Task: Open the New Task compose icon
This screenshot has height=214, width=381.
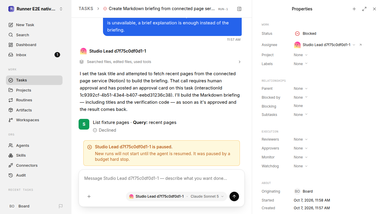Action: point(11,25)
